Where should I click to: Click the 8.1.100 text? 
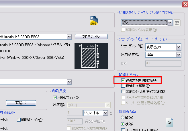(5, 51)
